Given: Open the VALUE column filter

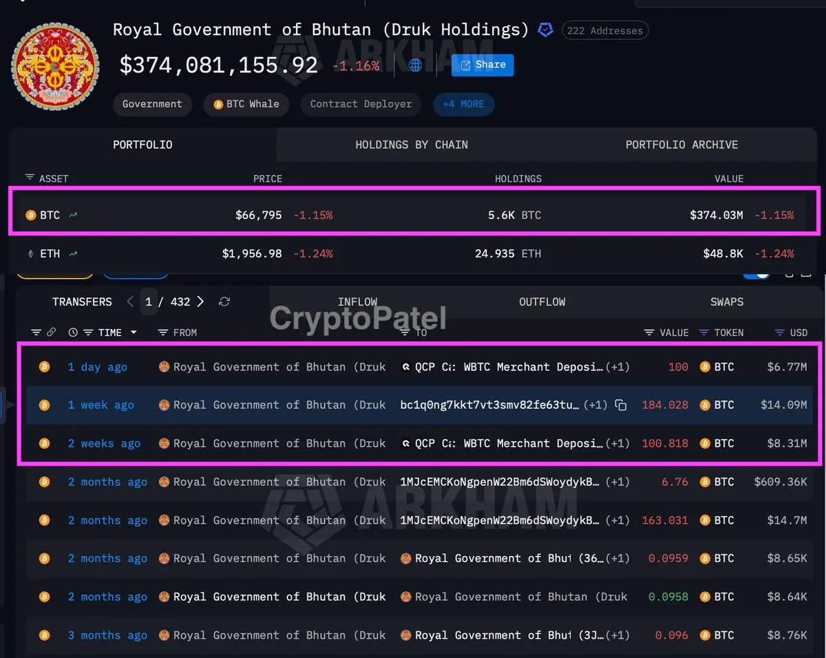Looking at the screenshot, I should click(x=649, y=332).
